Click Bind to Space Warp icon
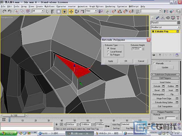Image resolution: width=182 pixels, height=136 pixels. 28,11
